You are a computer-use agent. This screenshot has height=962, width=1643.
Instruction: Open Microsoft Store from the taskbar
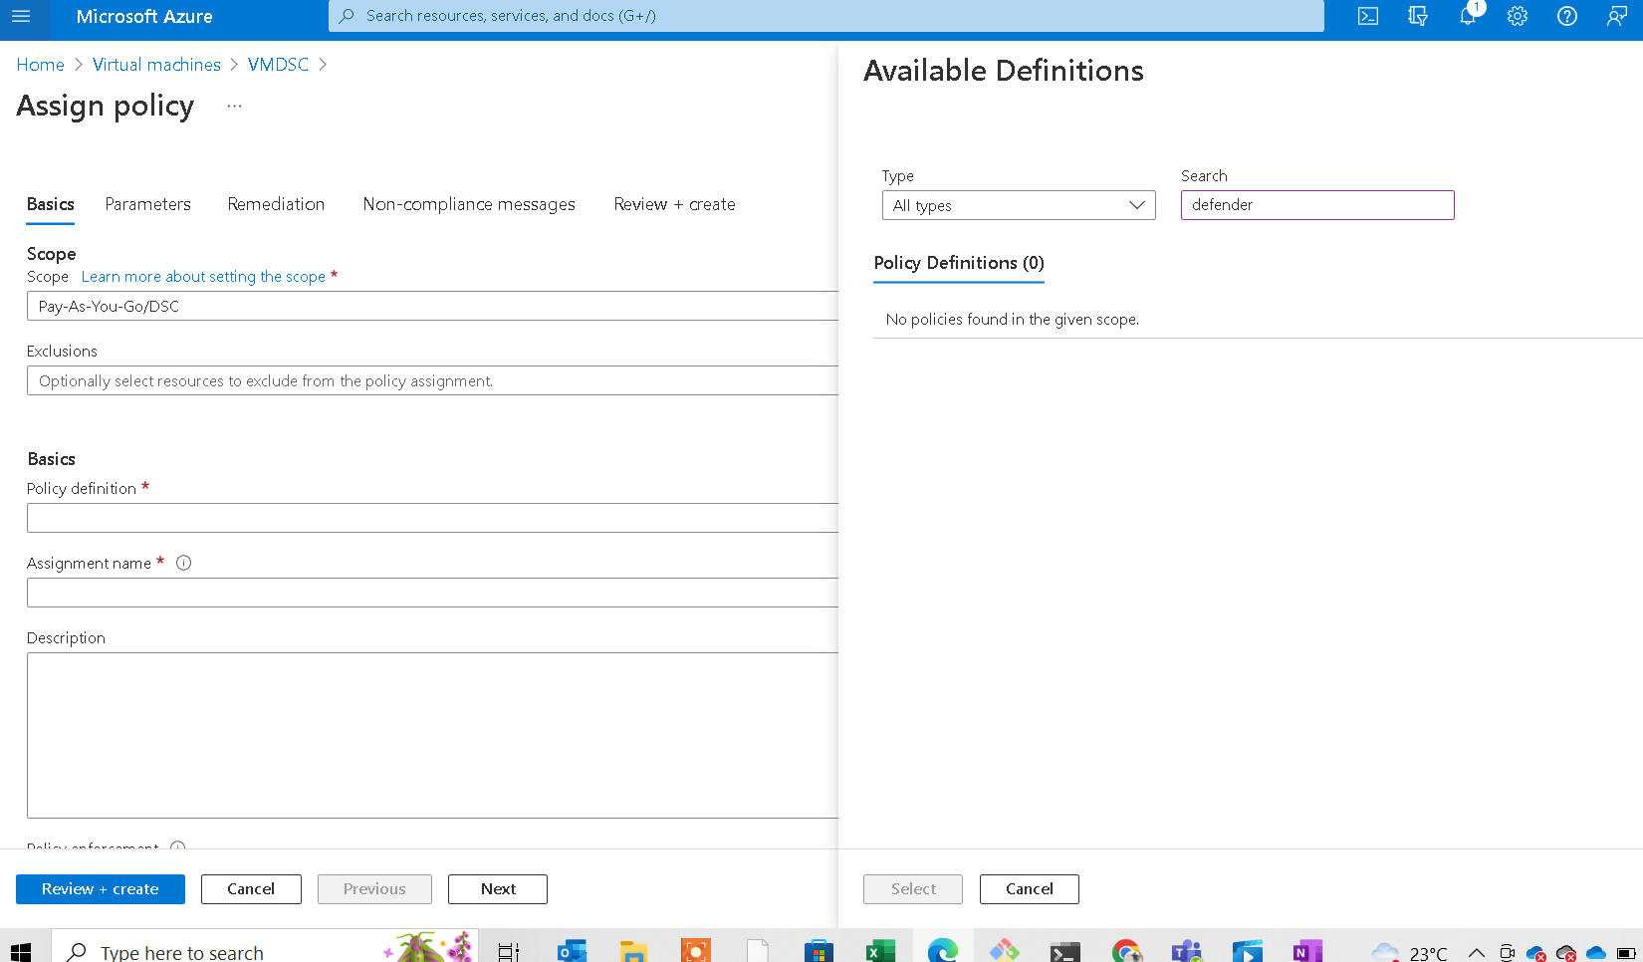(819, 951)
